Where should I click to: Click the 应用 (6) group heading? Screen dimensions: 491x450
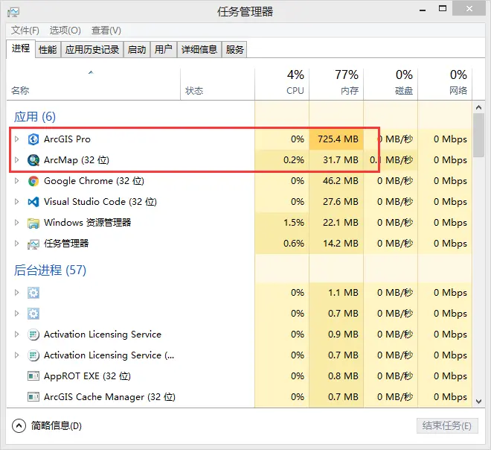tap(35, 117)
